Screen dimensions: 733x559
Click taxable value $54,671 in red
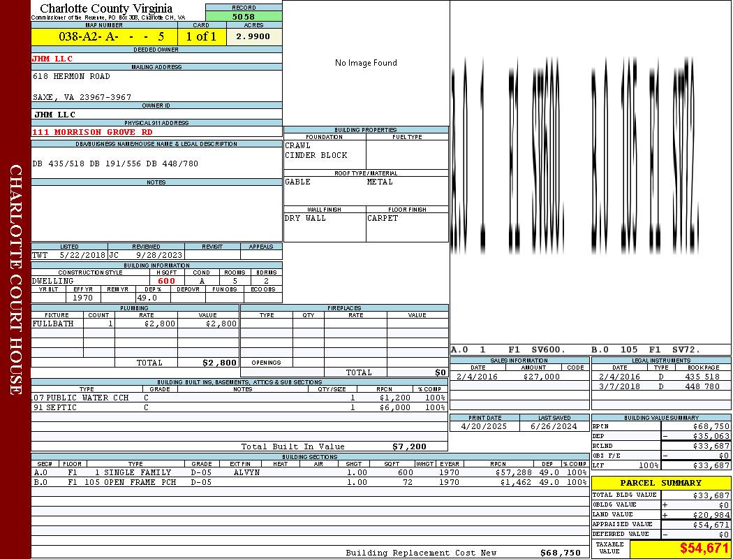(704, 549)
